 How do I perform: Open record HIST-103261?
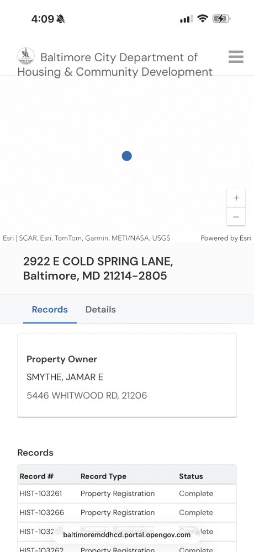(x=127, y=493)
